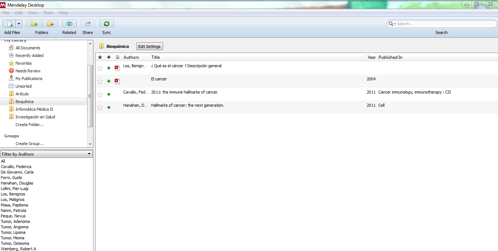The height and width of the screenshot is (251, 498).
Task: Open the File menu
Action: [x=6, y=13]
